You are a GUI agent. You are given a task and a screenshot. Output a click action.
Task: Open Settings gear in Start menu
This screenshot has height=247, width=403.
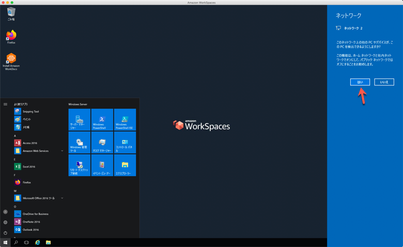coord(5,222)
